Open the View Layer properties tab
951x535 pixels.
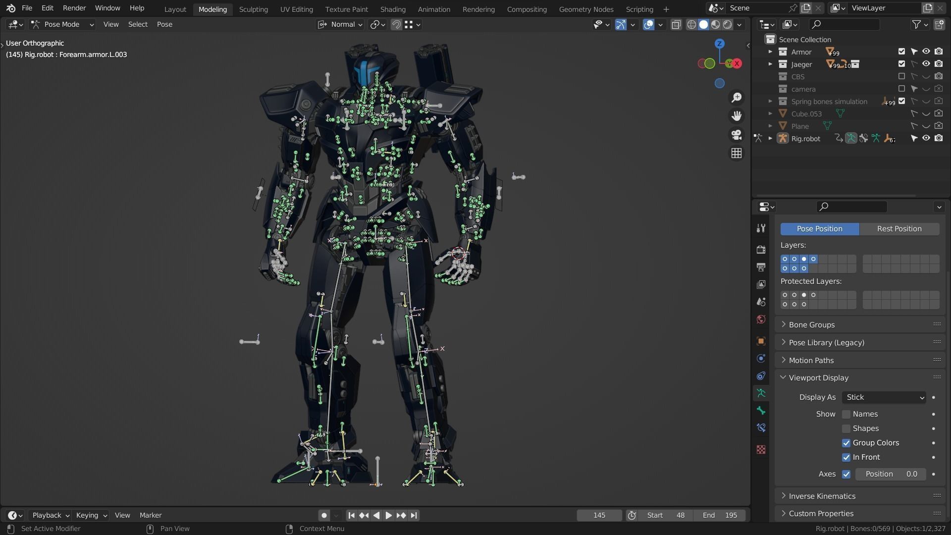761,284
